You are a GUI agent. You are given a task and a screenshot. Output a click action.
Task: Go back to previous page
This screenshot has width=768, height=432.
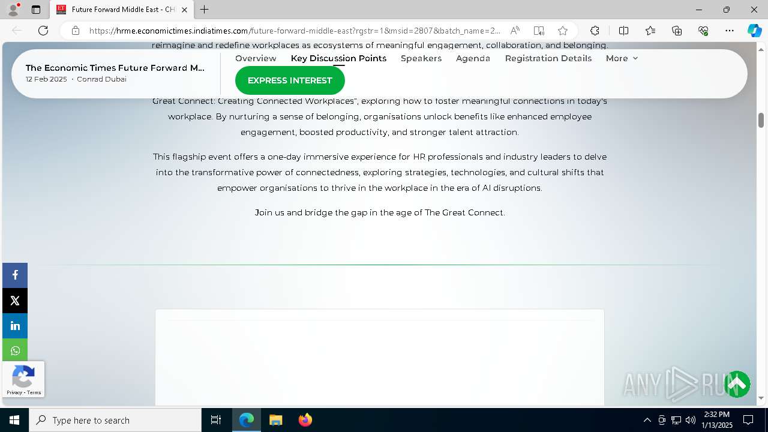[17, 31]
